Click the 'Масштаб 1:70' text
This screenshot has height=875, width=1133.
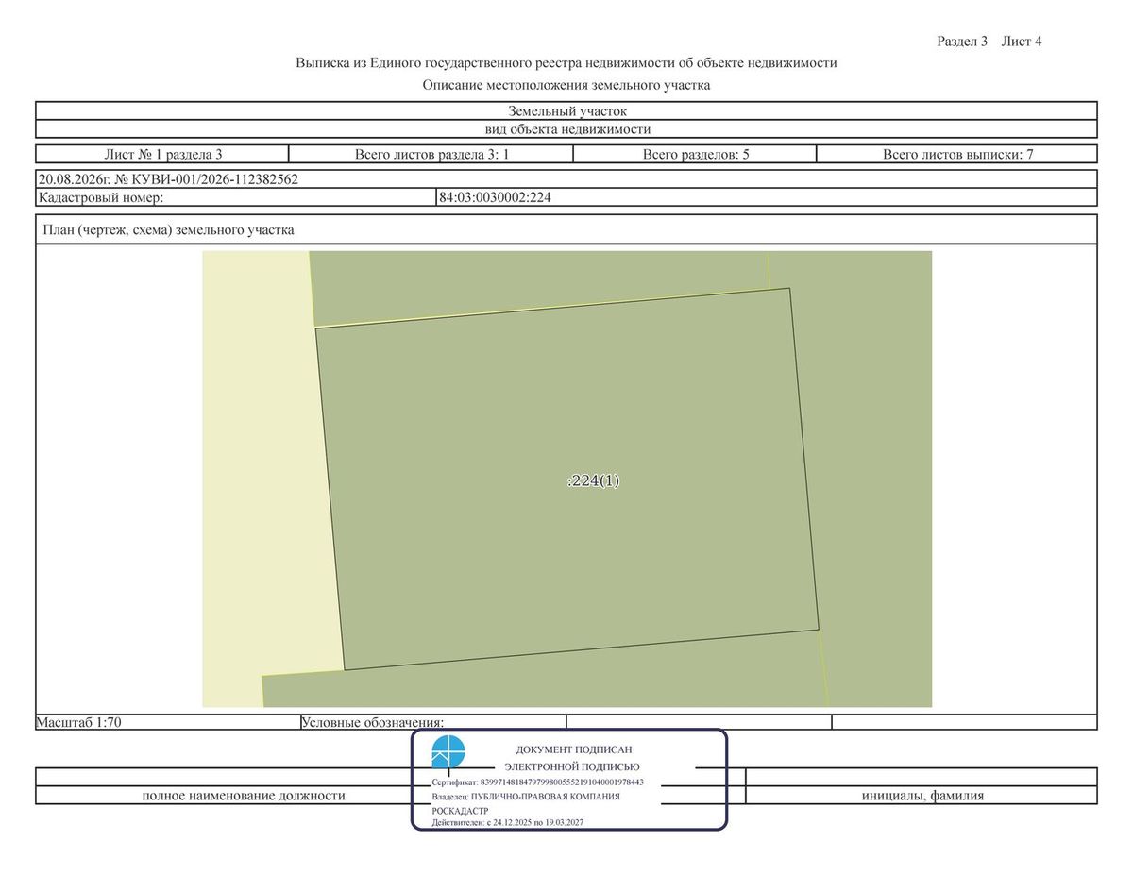click(79, 722)
